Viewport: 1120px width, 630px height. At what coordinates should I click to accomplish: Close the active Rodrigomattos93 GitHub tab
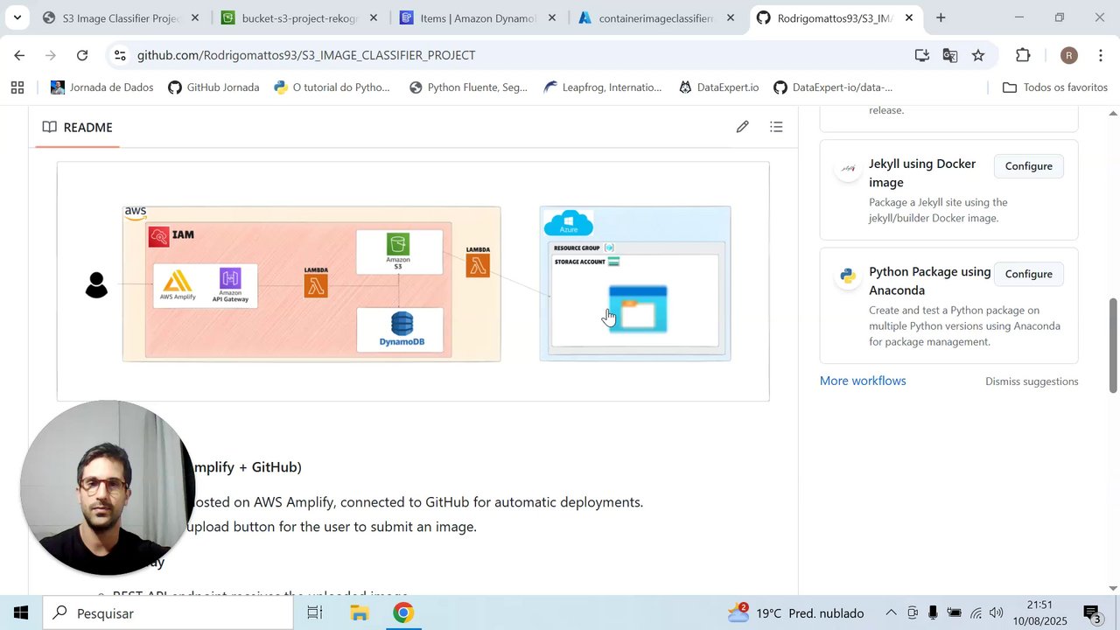click(x=909, y=17)
